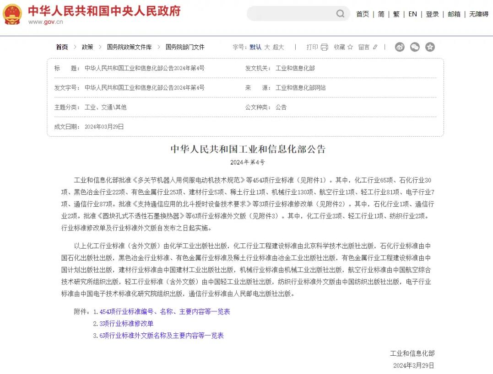Click the subtitle 2024年第4号
493x374 pixels.
(x=248, y=162)
